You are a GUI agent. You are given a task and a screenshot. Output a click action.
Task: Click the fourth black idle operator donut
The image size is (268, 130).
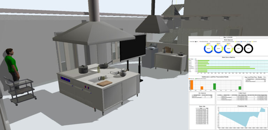(238, 49)
